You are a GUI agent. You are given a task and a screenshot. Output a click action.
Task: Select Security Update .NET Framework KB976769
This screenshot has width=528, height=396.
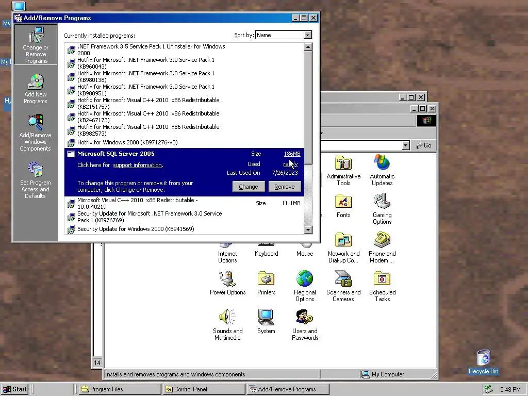point(185,217)
